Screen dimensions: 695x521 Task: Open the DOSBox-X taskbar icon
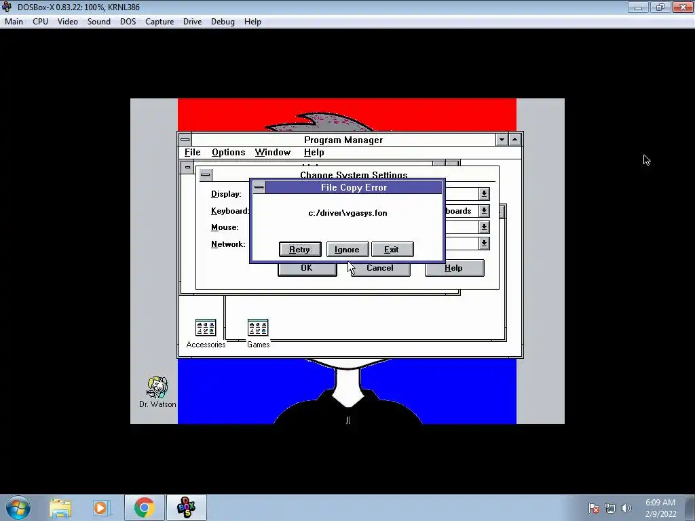click(186, 507)
